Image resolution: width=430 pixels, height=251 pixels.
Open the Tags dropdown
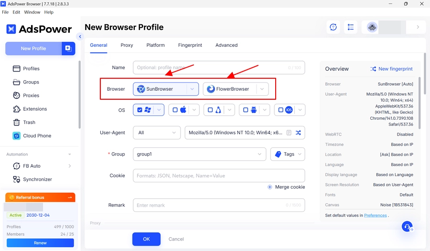[288, 154]
